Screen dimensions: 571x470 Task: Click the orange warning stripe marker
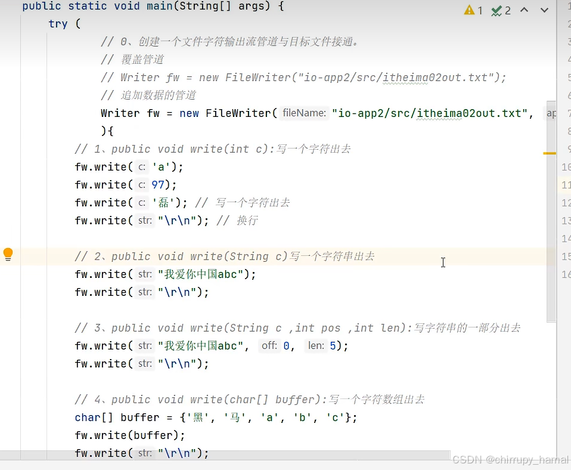coord(550,153)
